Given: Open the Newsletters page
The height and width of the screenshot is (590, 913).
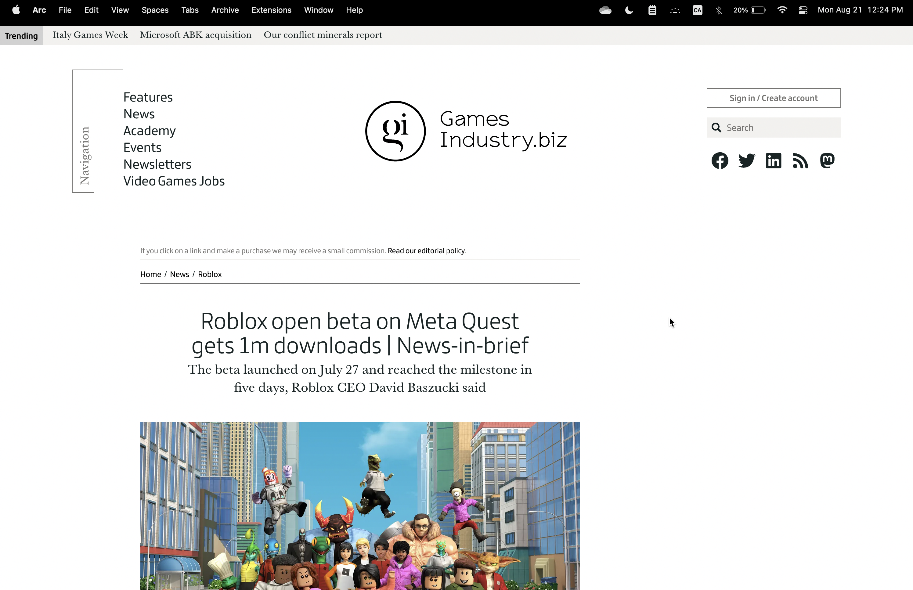Looking at the screenshot, I should (x=157, y=164).
